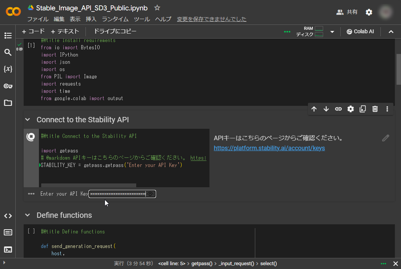Star the Stable_Image_API_SD3_Public notebook
Screen dimensions: 401x269
[x=157, y=7]
